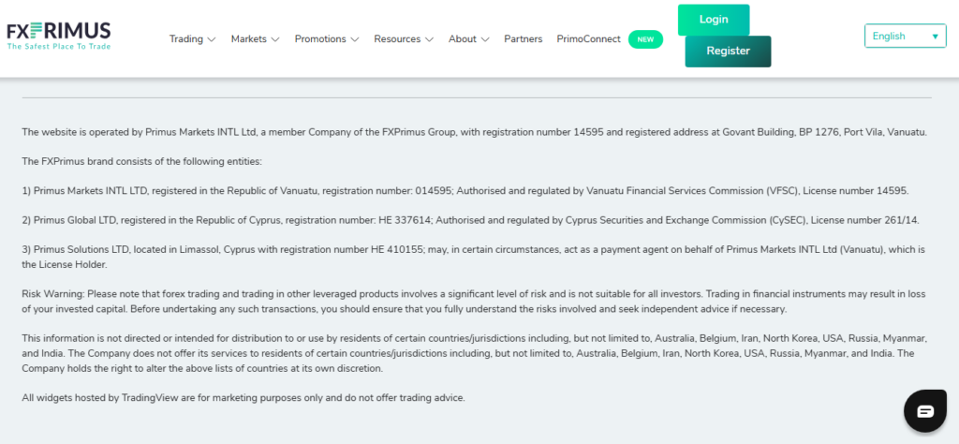Click the 'website is operated by' sentence
This screenshot has width=959, height=444.
point(475,132)
